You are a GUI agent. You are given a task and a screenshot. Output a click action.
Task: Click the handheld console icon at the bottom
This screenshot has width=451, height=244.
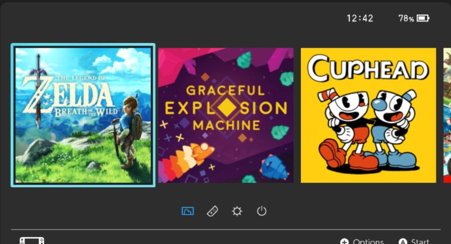tap(32, 240)
